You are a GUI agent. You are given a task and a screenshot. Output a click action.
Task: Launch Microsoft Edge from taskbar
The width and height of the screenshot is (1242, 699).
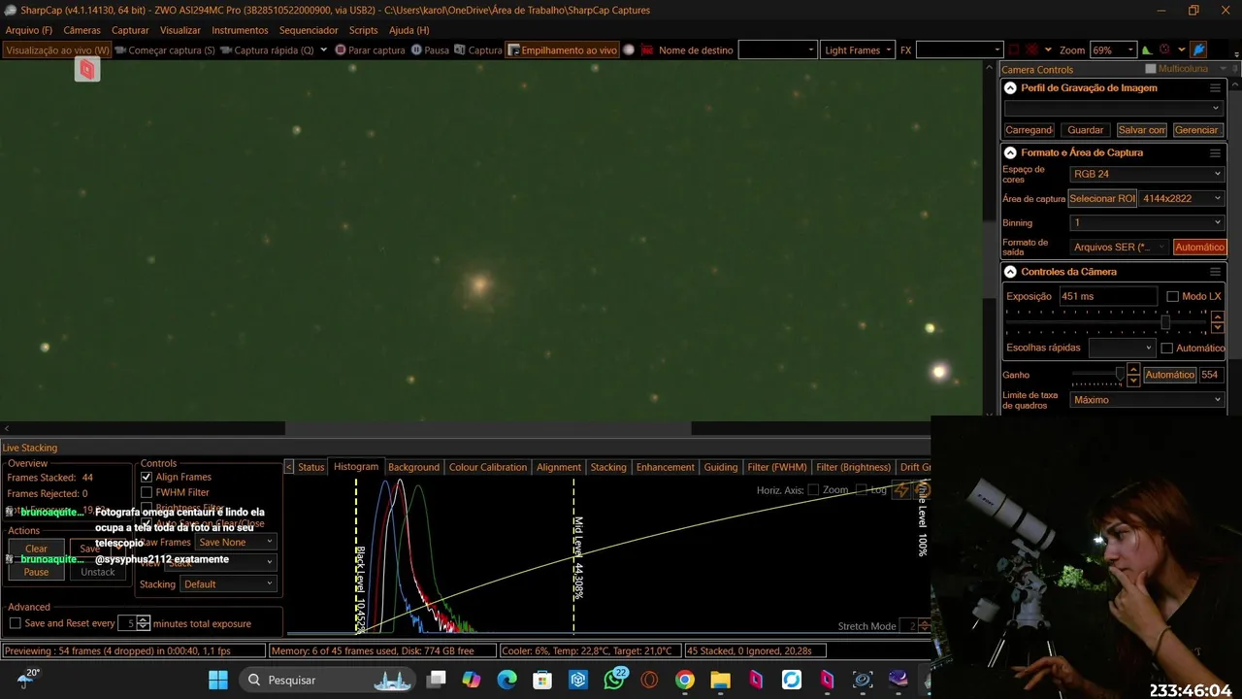tap(507, 680)
